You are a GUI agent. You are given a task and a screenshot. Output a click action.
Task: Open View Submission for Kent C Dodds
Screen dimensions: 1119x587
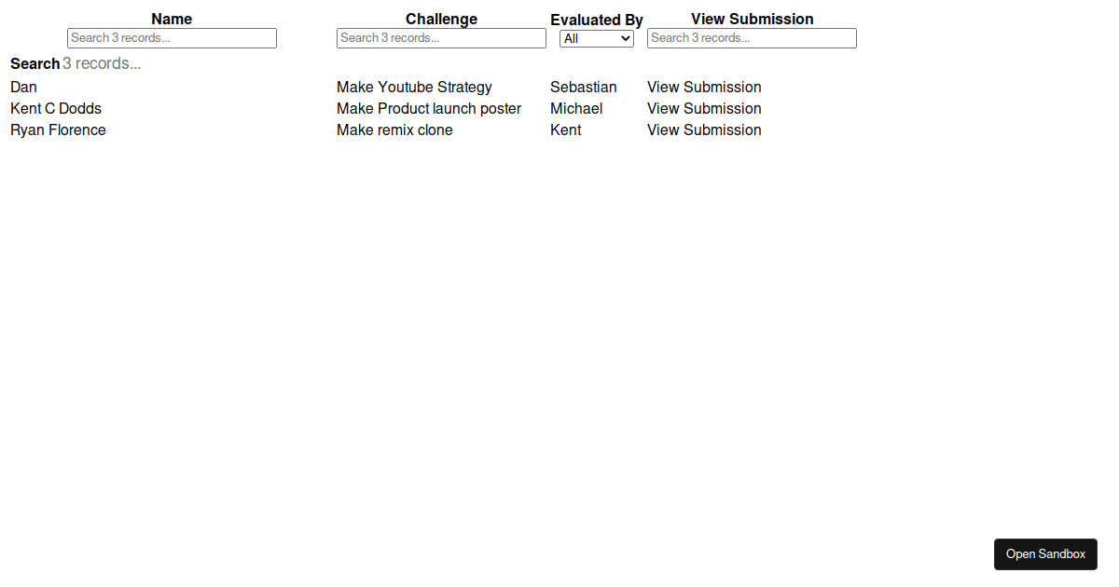[x=704, y=109]
